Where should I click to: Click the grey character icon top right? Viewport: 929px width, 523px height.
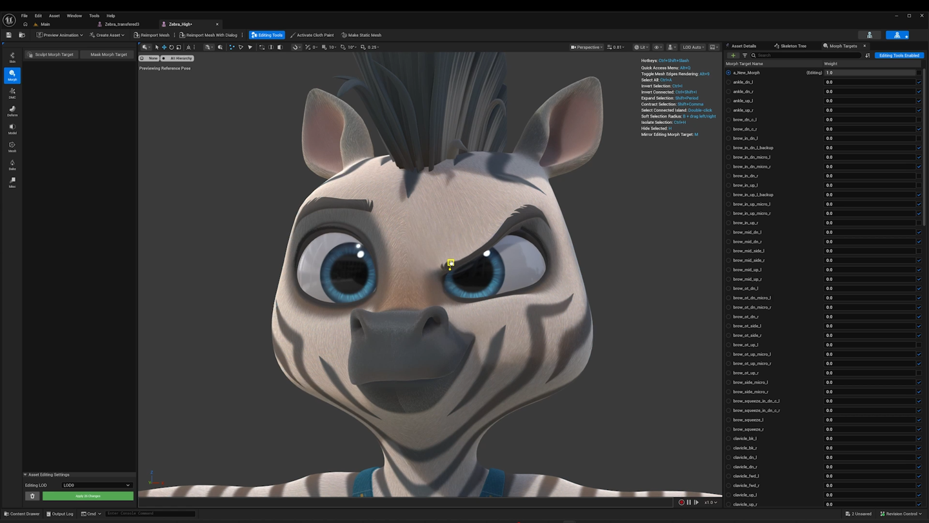[x=870, y=35]
